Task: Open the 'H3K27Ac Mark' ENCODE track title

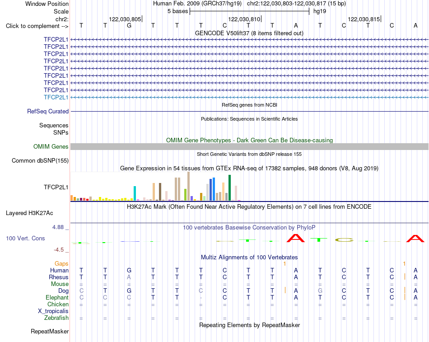Action: (x=249, y=207)
